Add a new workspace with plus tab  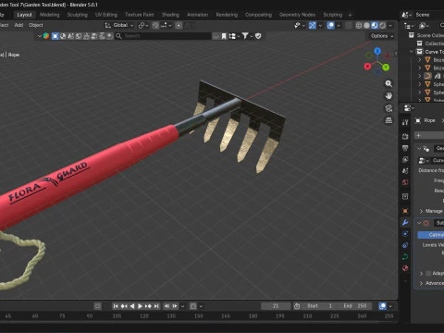click(x=350, y=15)
